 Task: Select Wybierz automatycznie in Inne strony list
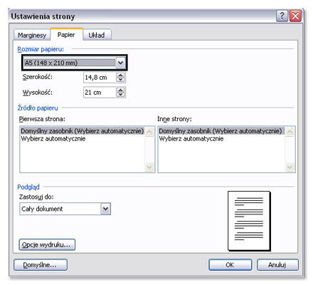click(191, 139)
